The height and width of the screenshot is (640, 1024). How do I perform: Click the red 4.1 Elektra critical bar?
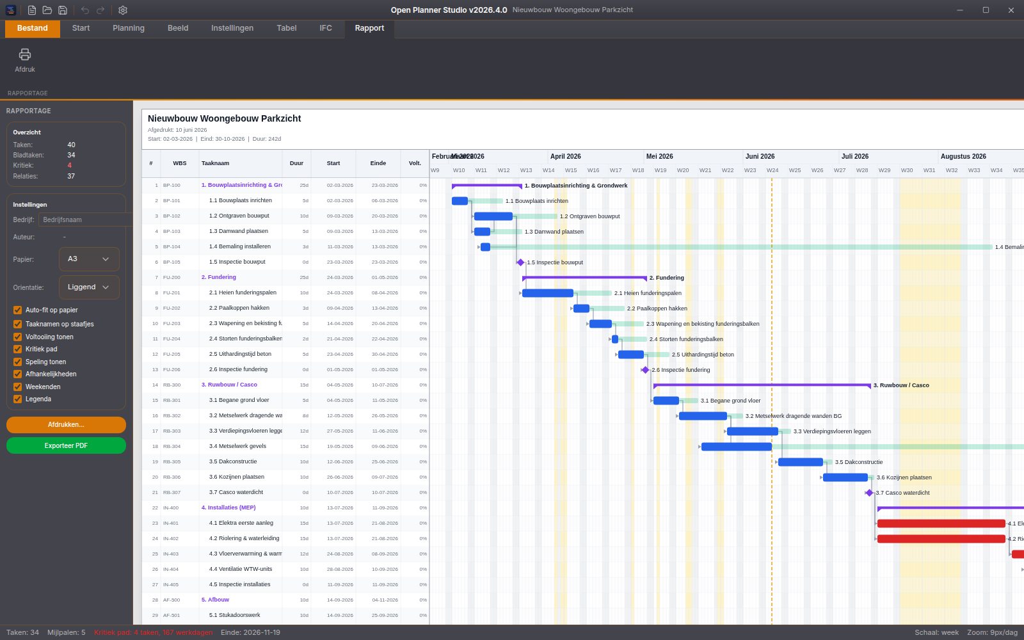[941, 524]
